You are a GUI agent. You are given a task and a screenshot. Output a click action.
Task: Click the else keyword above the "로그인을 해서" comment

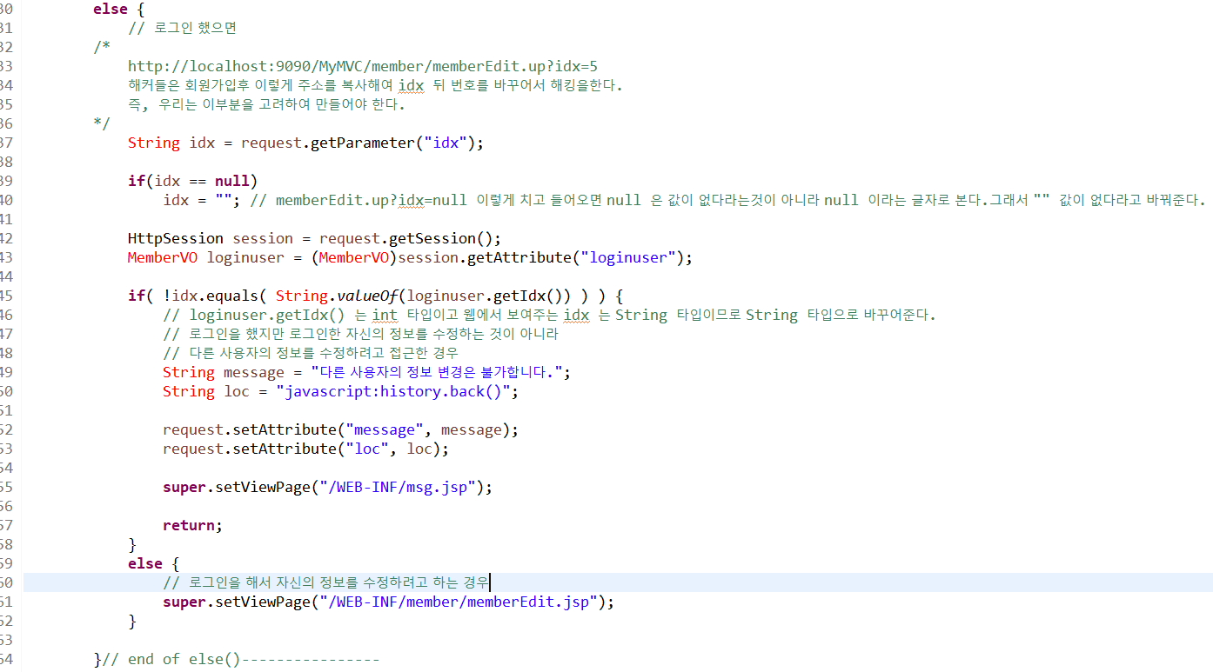click(145, 563)
